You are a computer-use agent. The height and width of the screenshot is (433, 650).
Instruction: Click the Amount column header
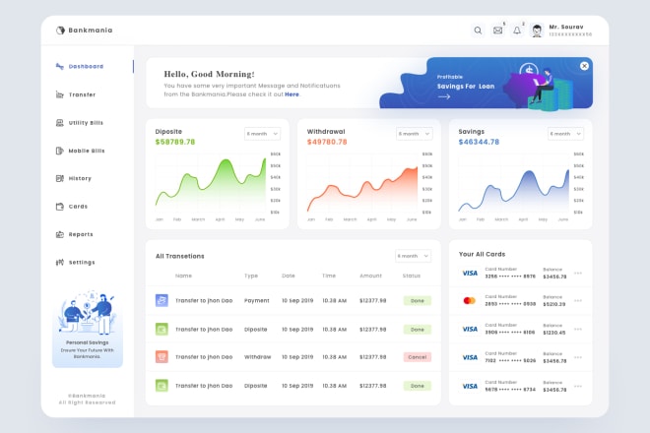(x=370, y=276)
